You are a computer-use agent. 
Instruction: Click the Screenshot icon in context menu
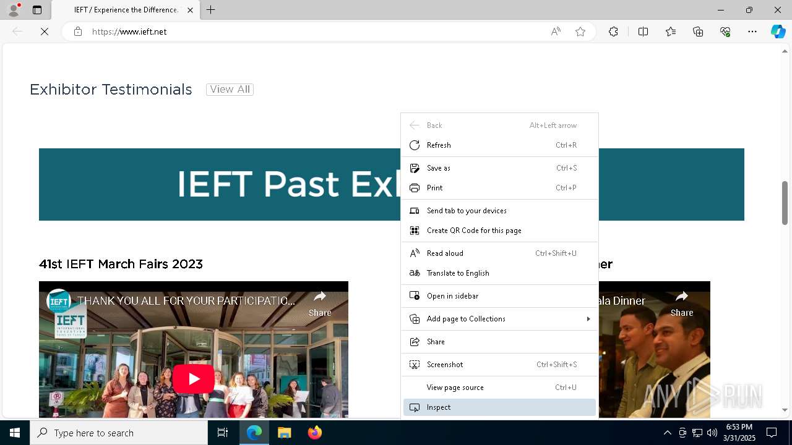pyautogui.click(x=415, y=365)
